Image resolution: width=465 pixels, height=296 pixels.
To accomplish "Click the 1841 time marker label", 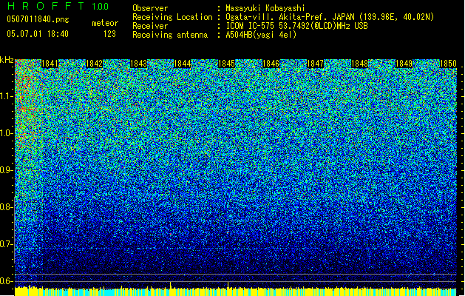I will click(50, 64).
